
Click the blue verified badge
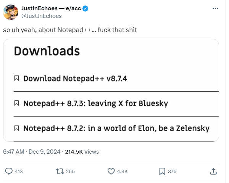(85, 8)
